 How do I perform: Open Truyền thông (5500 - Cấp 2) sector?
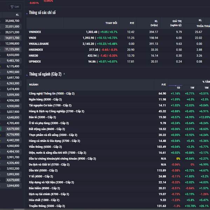click(x=47, y=206)
